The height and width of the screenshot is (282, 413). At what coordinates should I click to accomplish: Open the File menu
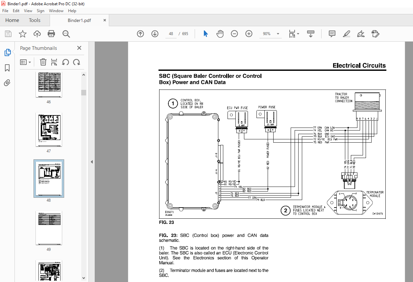click(x=5, y=11)
